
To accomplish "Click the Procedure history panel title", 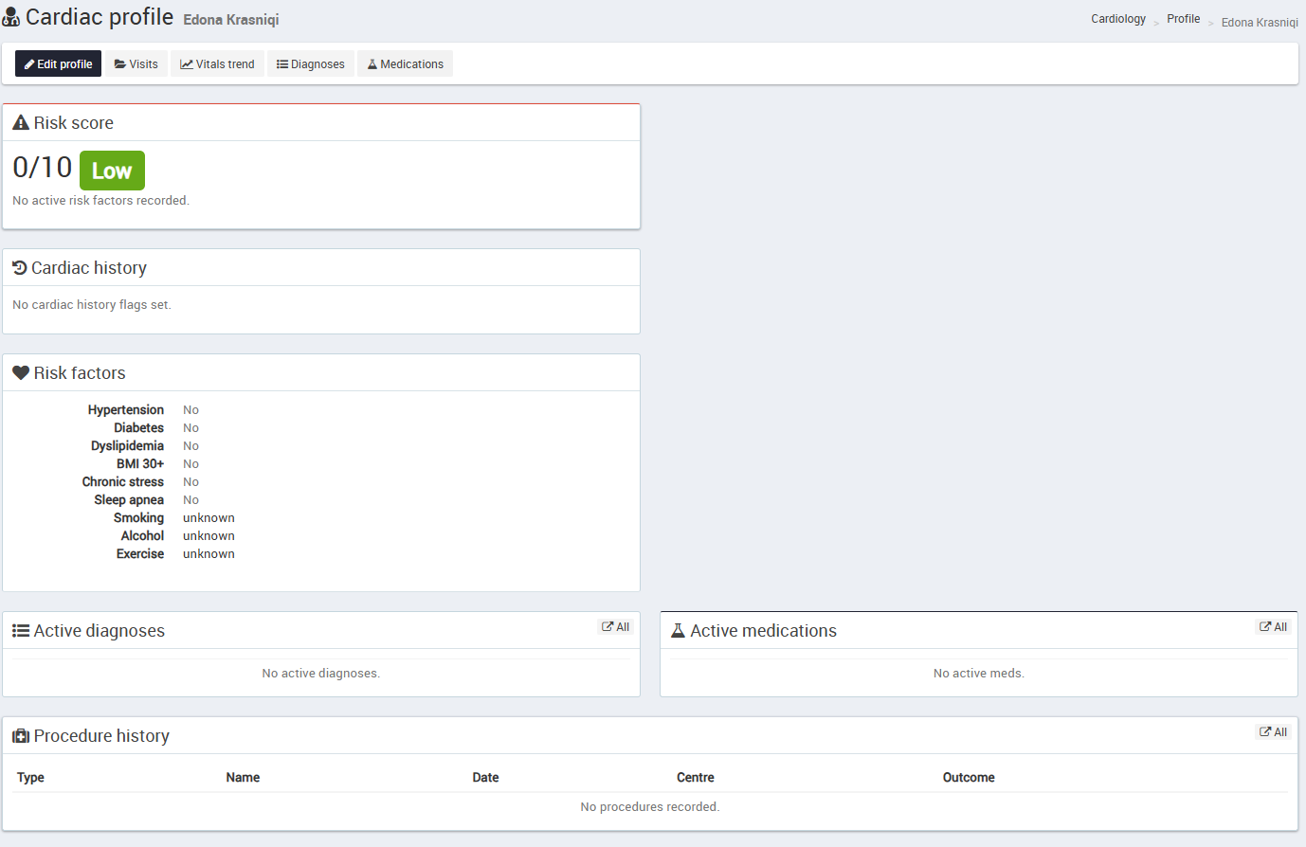I will point(101,736).
